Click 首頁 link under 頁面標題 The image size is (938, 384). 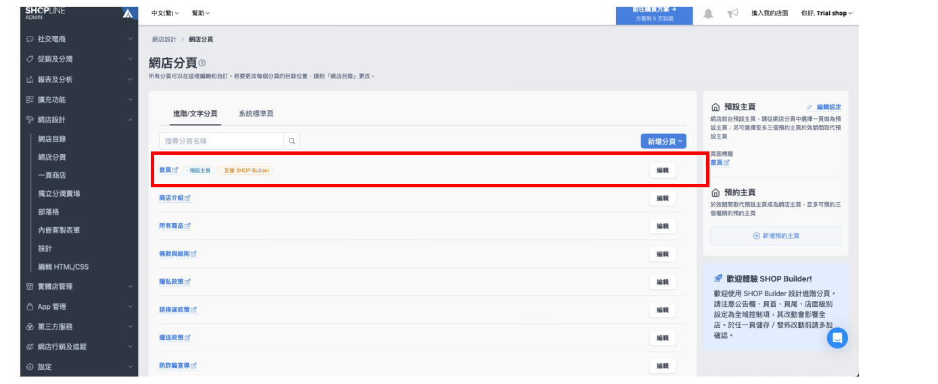pyautogui.click(x=720, y=162)
